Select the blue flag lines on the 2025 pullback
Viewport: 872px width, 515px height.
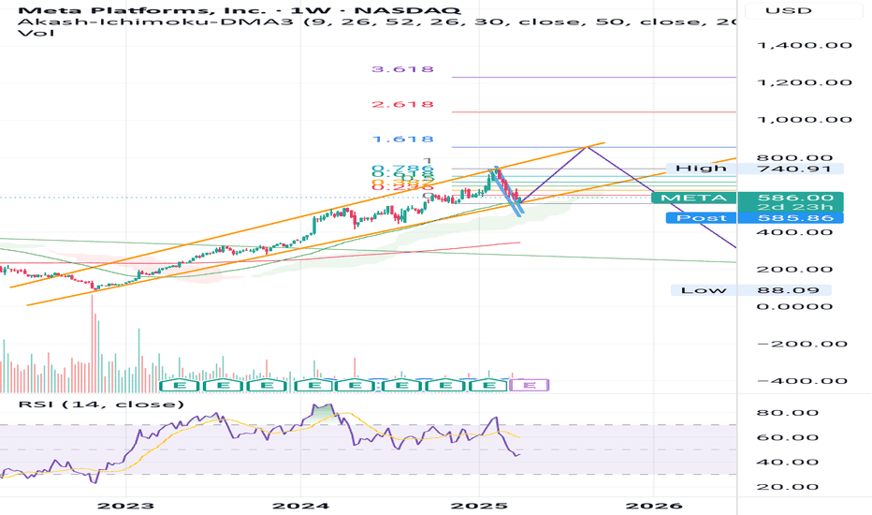pyautogui.click(x=507, y=192)
